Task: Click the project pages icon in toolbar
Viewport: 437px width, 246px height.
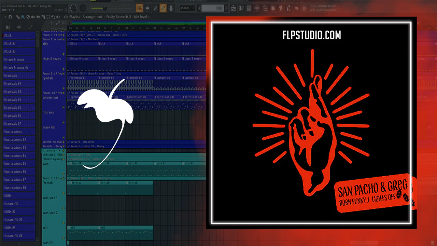Action: [273, 8]
